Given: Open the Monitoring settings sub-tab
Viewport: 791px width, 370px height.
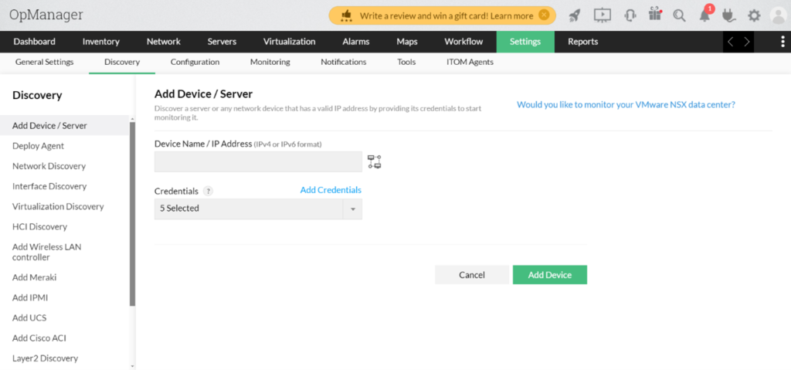Looking at the screenshot, I should point(270,62).
